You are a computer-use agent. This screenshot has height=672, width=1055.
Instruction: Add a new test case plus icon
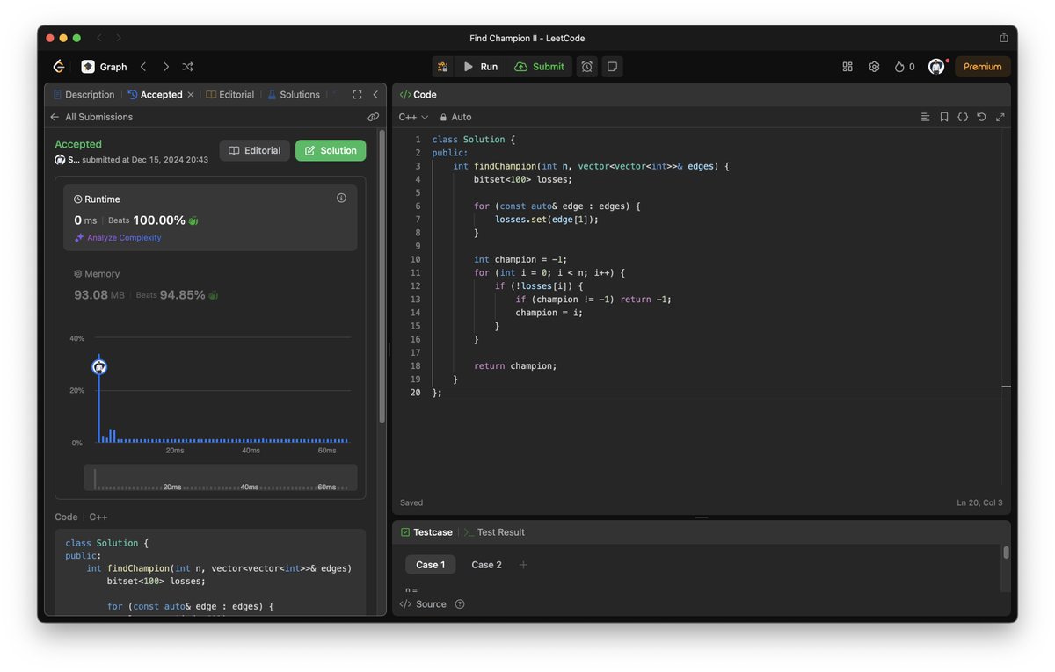point(523,565)
